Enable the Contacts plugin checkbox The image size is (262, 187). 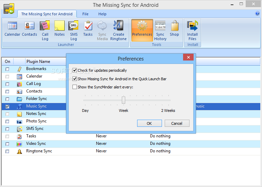click(x=7, y=91)
